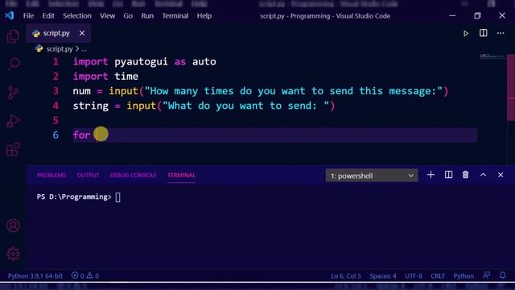Click the terminal prompt input area
The image size is (515, 290).
[118, 197]
